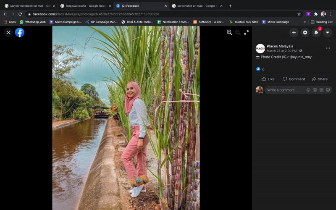Insert an emoji in comment

308,90
